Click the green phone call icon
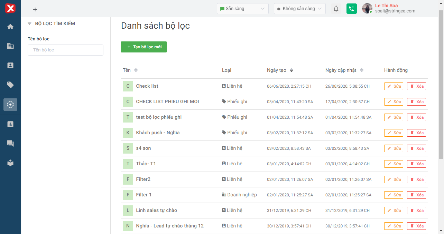The image size is (444, 234). [352, 9]
